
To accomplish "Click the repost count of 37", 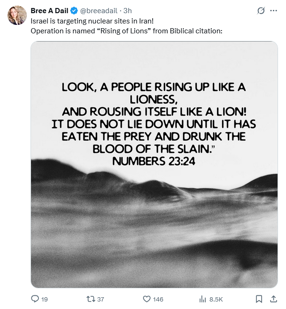I will click(100, 299).
